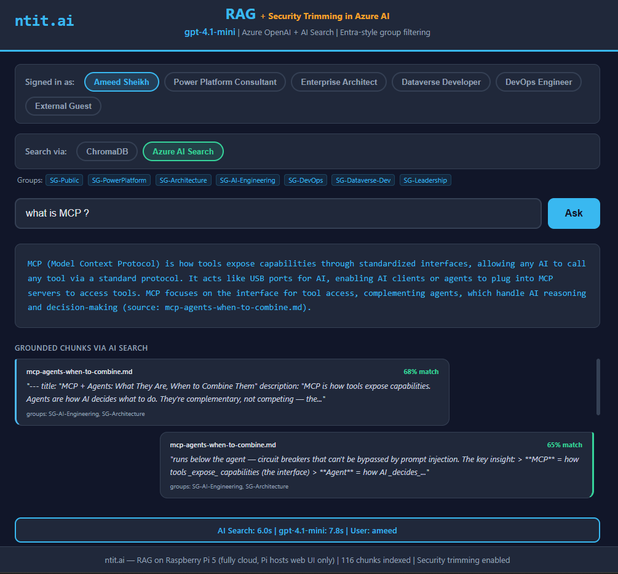Screen dimensions: 618x574
Task: Choose the Dataverse Developer persona
Action: tap(441, 82)
